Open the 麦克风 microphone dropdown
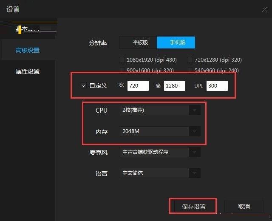Screen dimensions: 272x221 click(160, 152)
